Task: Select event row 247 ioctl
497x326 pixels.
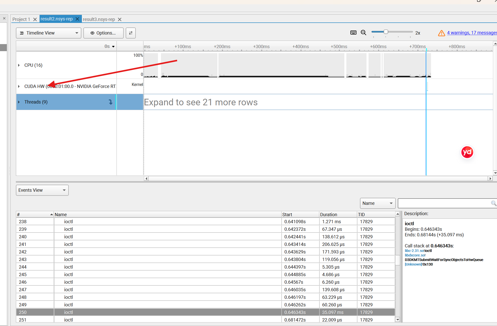Action: coord(206,290)
